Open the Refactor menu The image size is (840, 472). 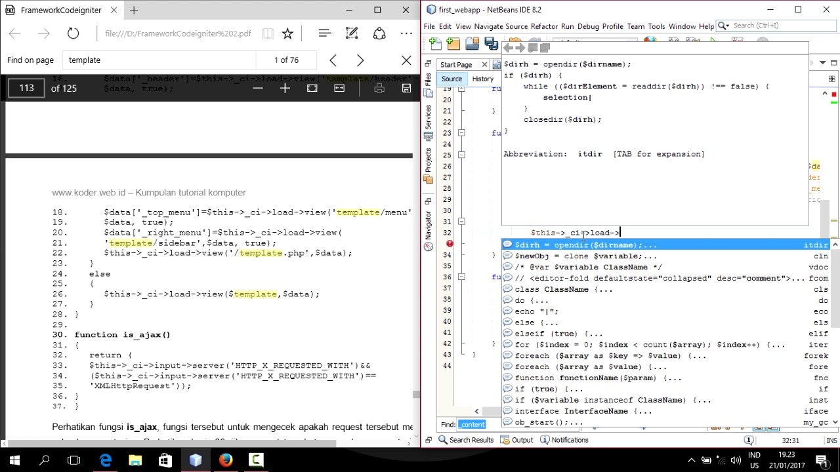pos(544,26)
